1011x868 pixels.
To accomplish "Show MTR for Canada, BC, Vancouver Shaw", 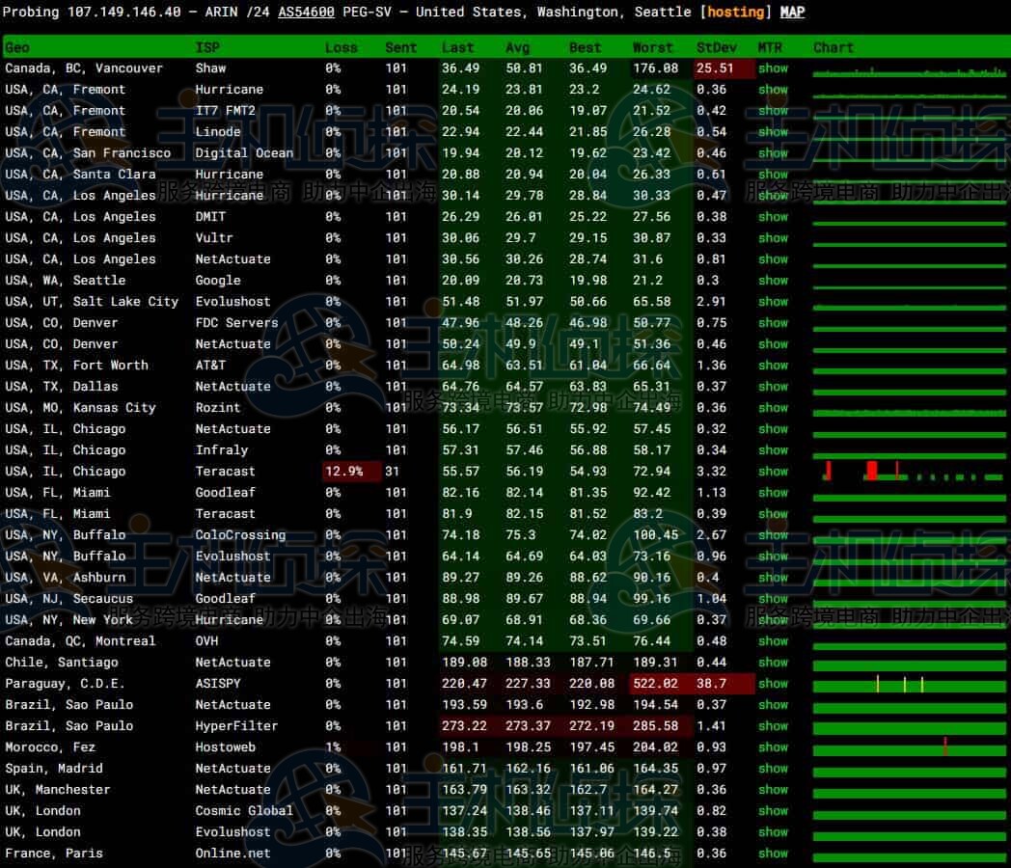I will pyautogui.click(x=773, y=68).
